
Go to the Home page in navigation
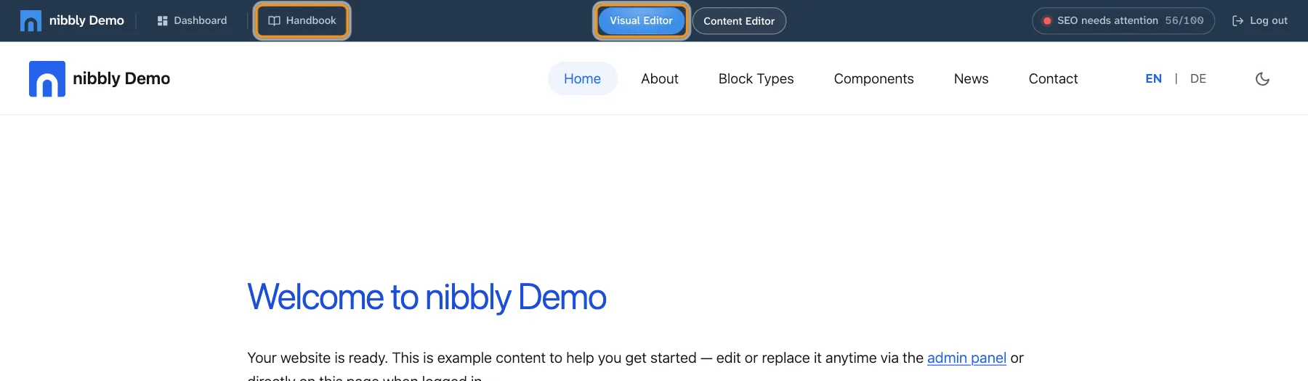582,78
